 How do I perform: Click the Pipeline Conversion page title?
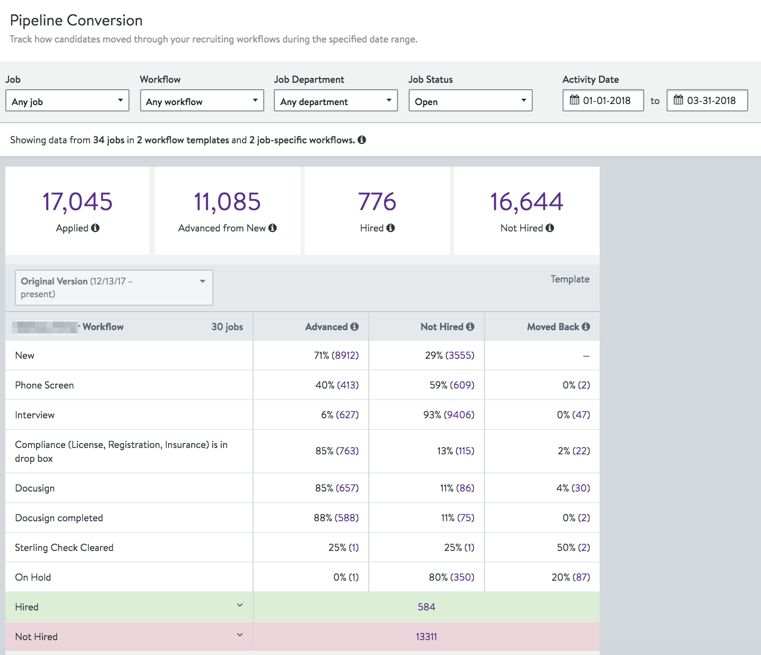[76, 20]
